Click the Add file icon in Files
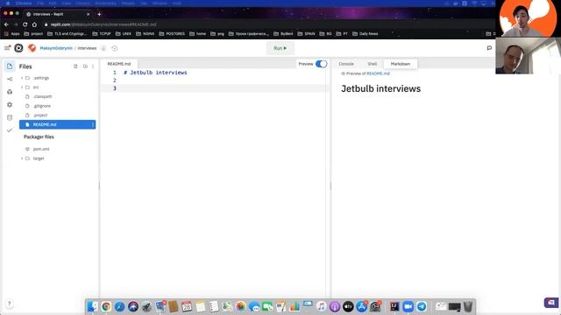The height and width of the screenshot is (315, 561). tap(75, 66)
